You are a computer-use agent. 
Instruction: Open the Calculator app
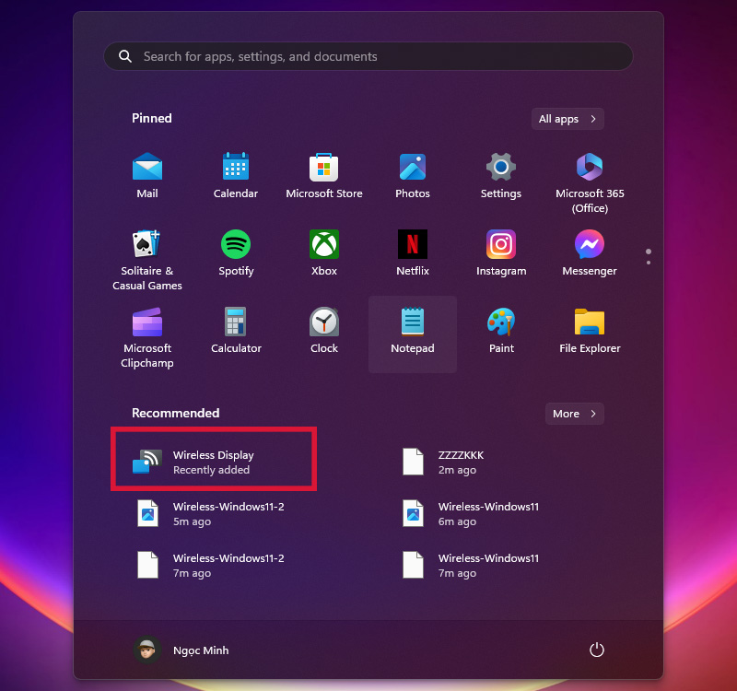(236, 332)
